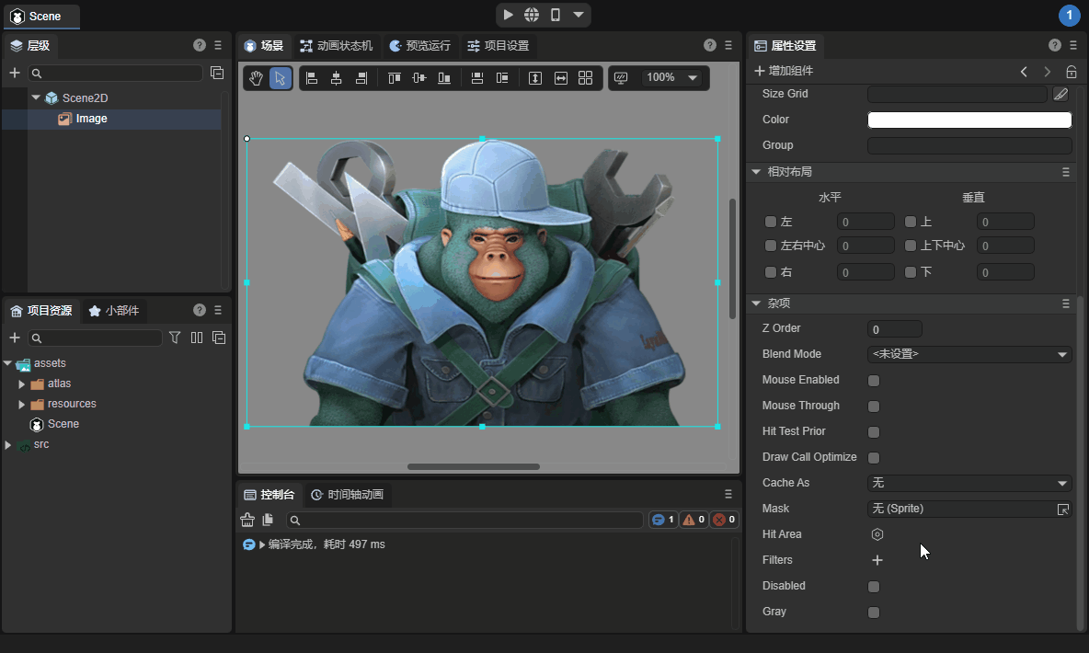Select the arrow pointer tool
Image resolution: width=1089 pixels, height=653 pixels.
pyautogui.click(x=280, y=78)
